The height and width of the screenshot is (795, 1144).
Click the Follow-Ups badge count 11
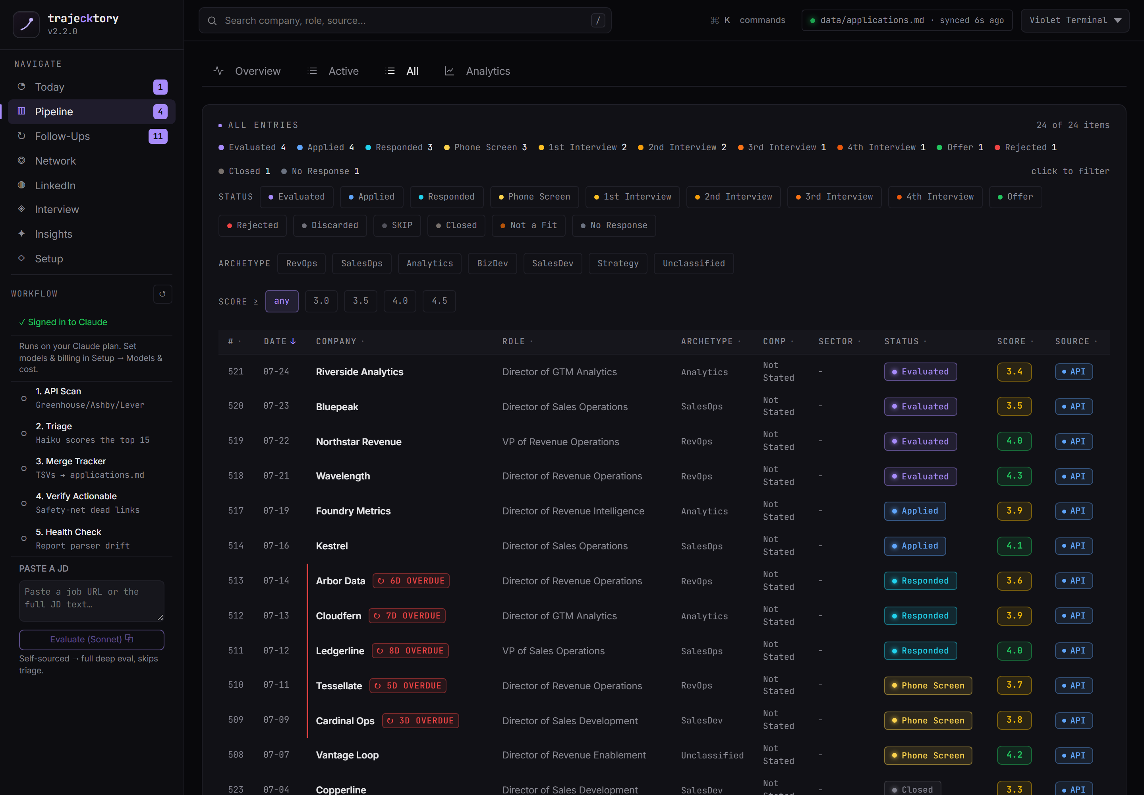click(158, 136)
